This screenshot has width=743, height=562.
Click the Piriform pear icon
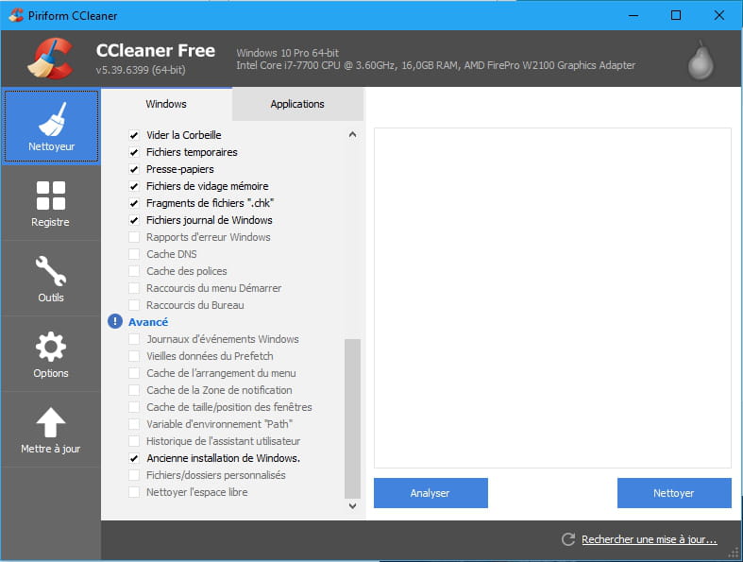701,60
